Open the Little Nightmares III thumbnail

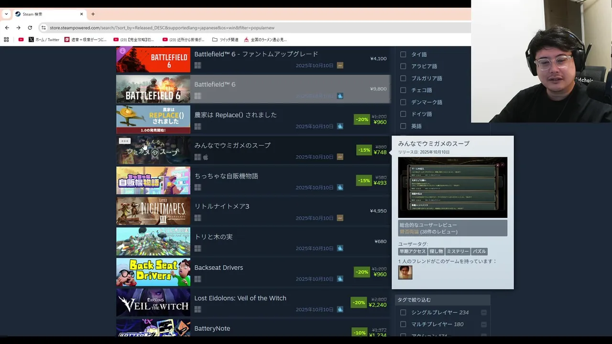[153, 211]
